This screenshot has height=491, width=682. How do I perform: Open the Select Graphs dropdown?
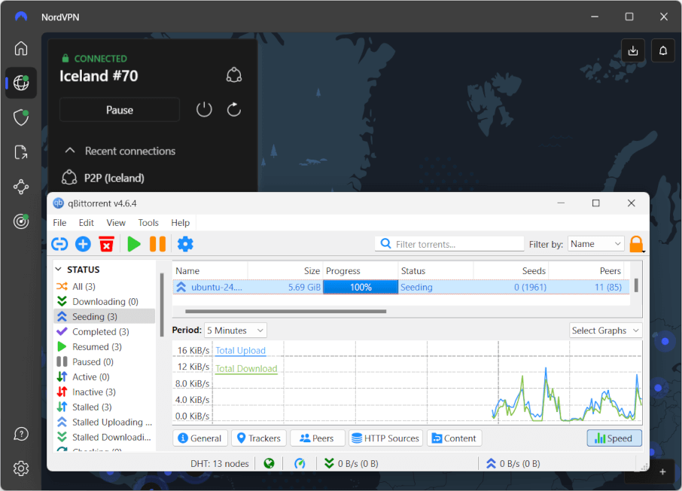[x=605, y=331]
